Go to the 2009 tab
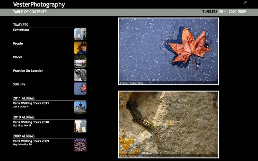Image resolution: width=258 pixels, height=161 pixels. [x=242, y=12]
